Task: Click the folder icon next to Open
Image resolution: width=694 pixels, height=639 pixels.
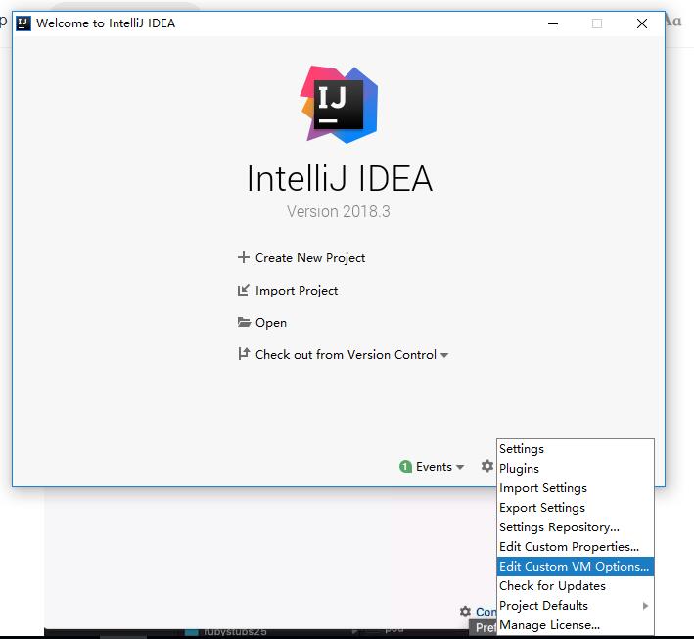Action: click(x=244, y=322)
